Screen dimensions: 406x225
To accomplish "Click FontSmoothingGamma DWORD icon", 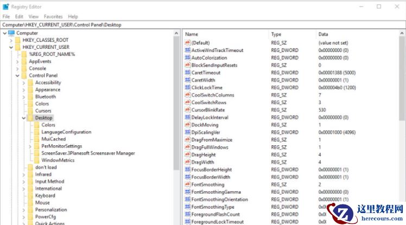I will click(187, 192).
